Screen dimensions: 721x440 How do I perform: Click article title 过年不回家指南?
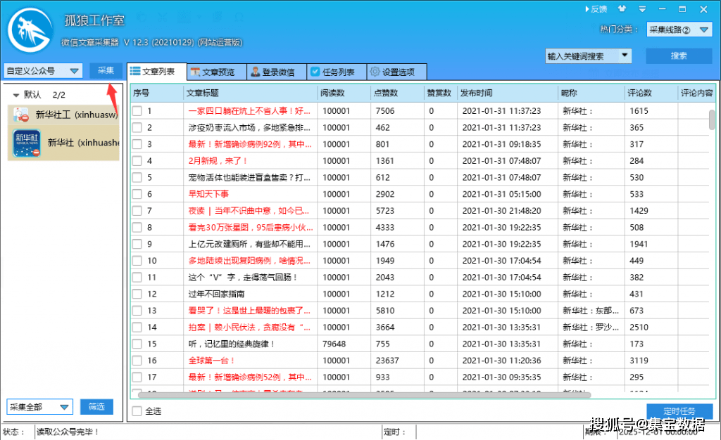coord(216,294)
